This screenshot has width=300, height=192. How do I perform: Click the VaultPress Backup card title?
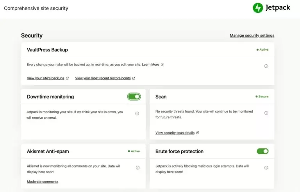tap(47, 50)
